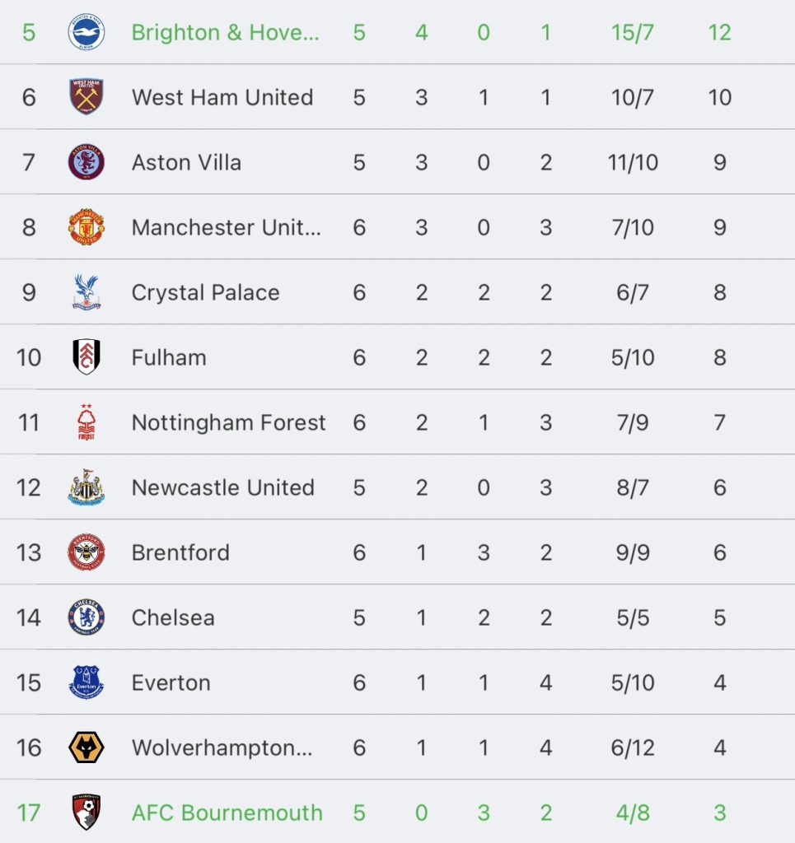The image size is (795, 843).
Task: Click the Brentford bee badge
Action: coord(87,552)
